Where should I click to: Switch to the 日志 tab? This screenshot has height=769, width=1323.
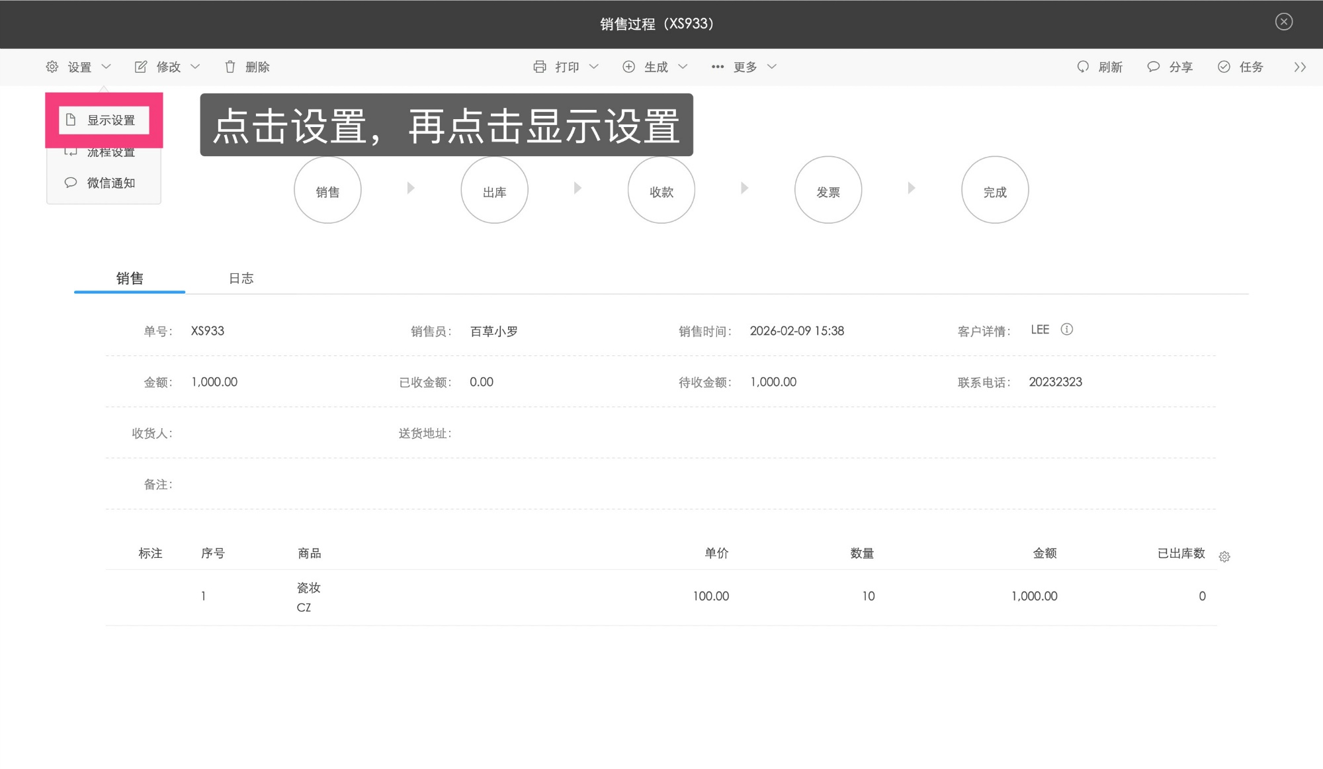click(241, 278)
